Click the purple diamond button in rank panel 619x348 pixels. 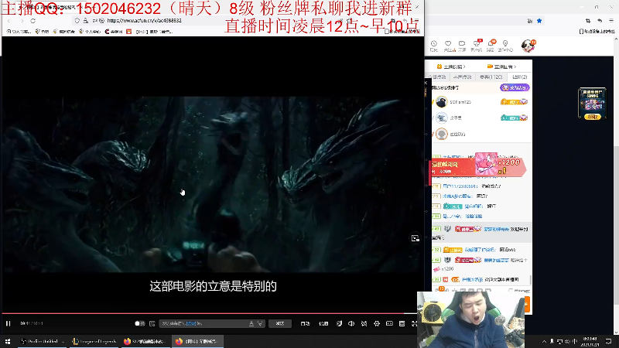pos(515,87)
